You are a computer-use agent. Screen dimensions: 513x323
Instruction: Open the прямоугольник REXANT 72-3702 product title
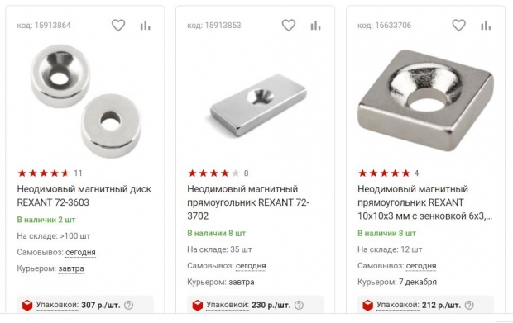click(x=248, y=202)
